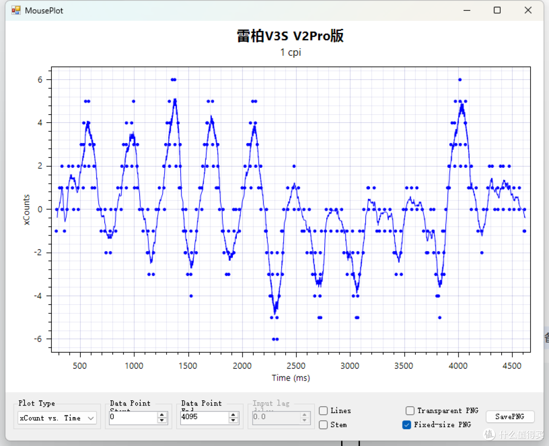Screen dimensions: 549x446
Task: Uncheck the Fixed-size PNG checkbox
Action: pyautogui.click(x=407, y=425)
